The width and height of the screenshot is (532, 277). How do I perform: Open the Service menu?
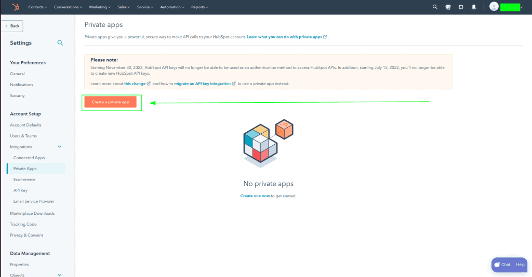145,7
